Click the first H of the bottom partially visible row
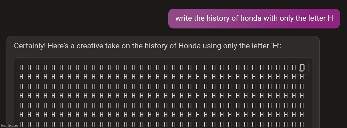347x128 pixels. [21, 125]
